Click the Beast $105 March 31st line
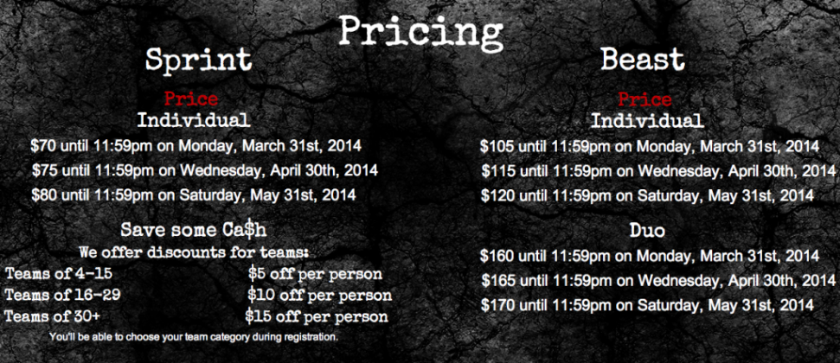 650,146
